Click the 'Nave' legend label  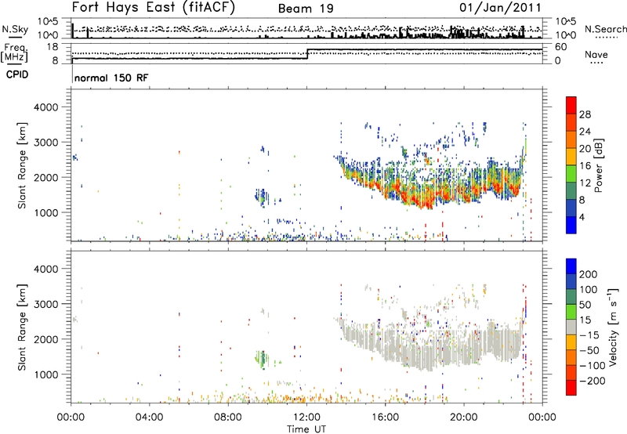click(596, 55)
